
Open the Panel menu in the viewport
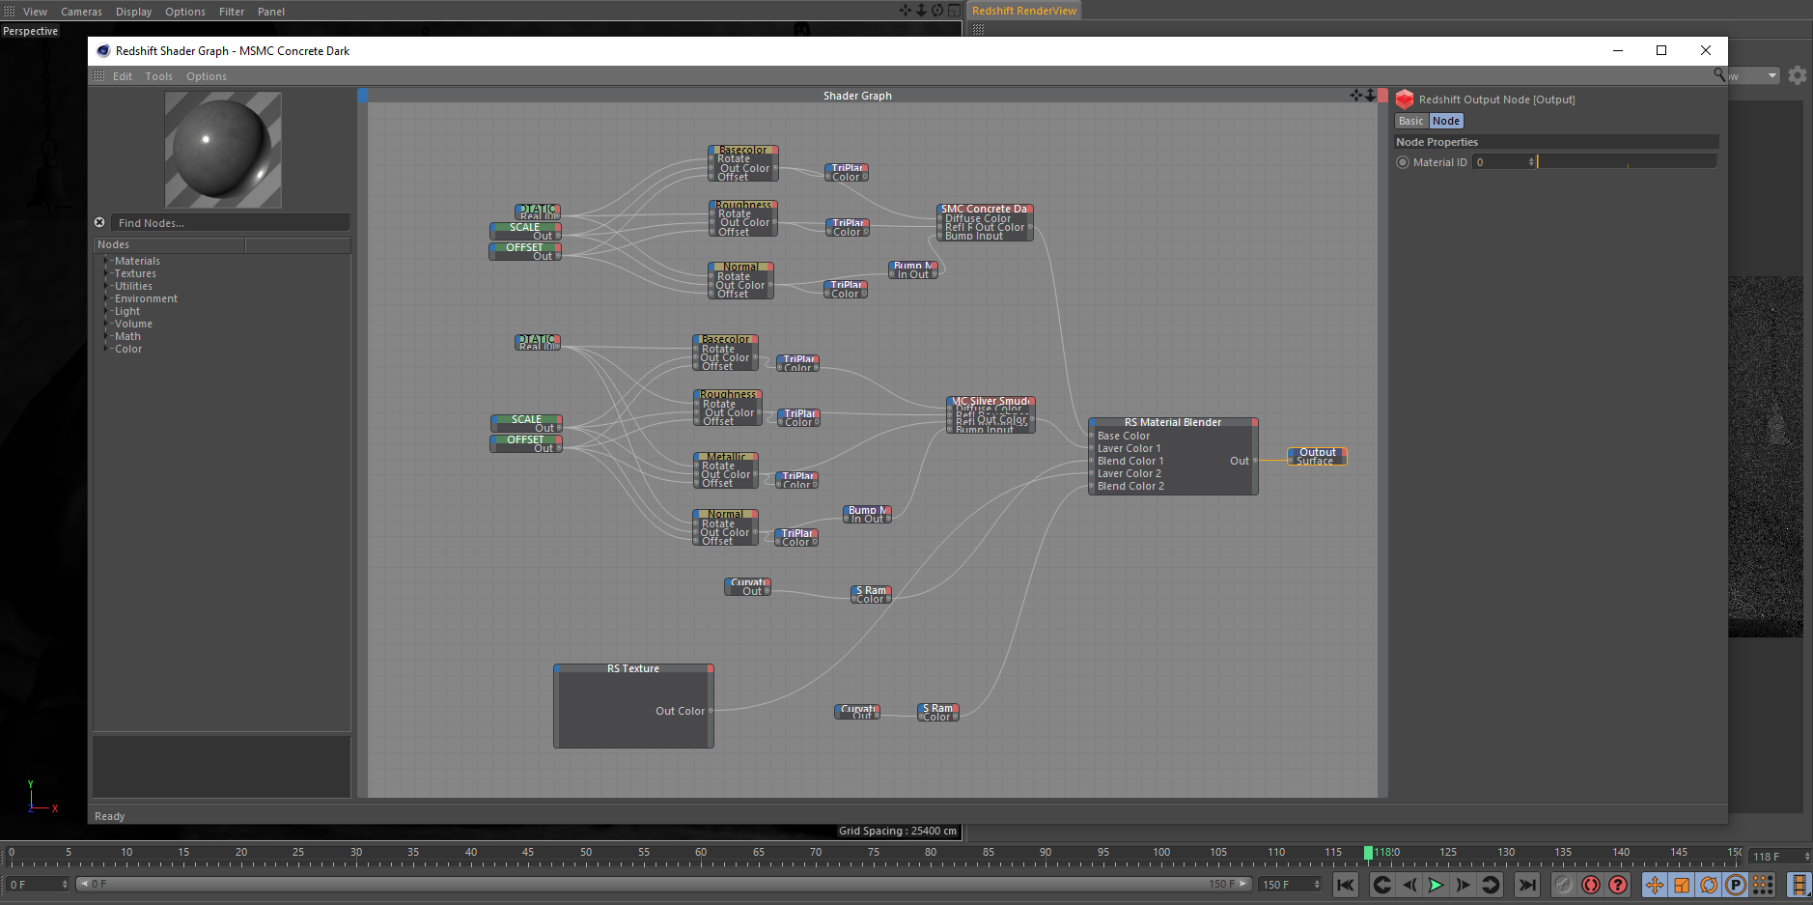pyautogui.click(x=271, y=12)
